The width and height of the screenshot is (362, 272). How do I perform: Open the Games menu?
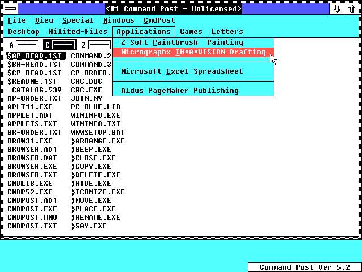(x=191, y=32)
